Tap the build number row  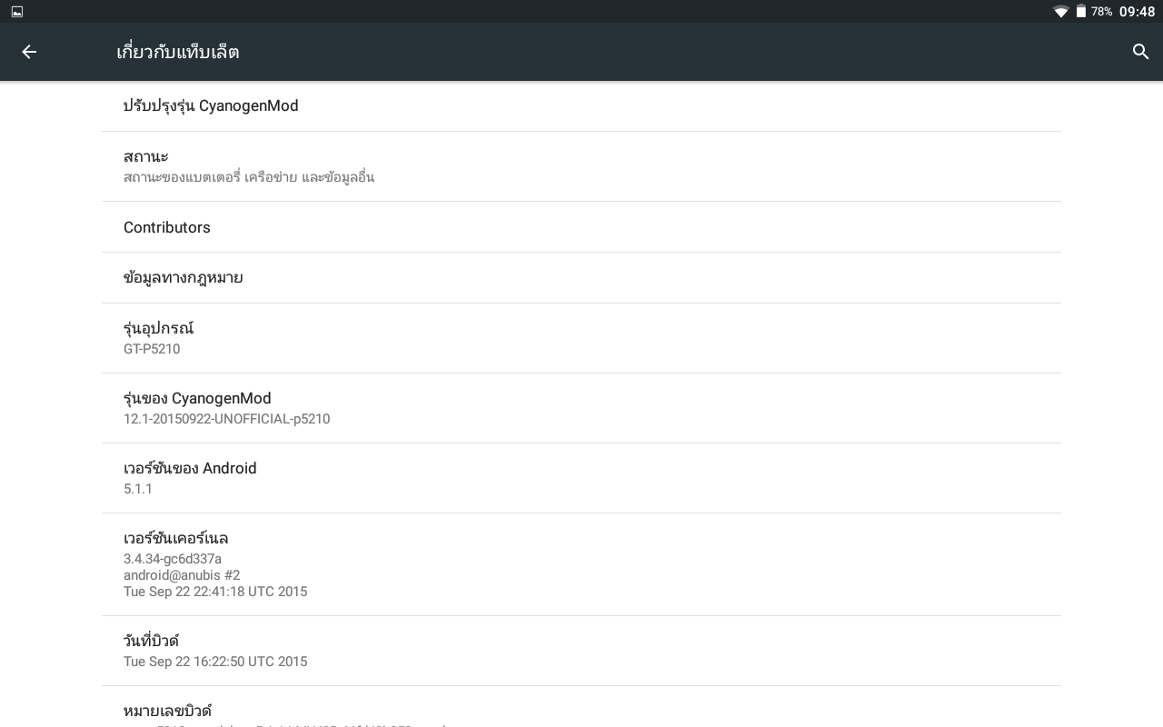point(581,711)
